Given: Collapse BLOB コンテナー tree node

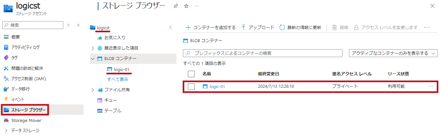Looking at the screenshot, I should 93,59.
